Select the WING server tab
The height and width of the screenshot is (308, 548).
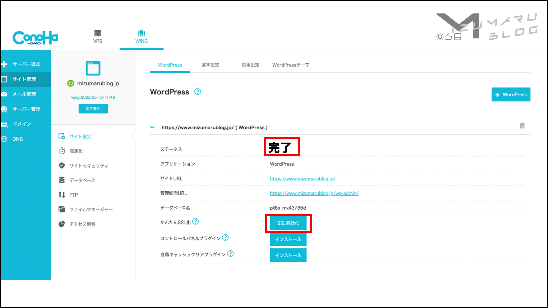[x=142, y=37]
